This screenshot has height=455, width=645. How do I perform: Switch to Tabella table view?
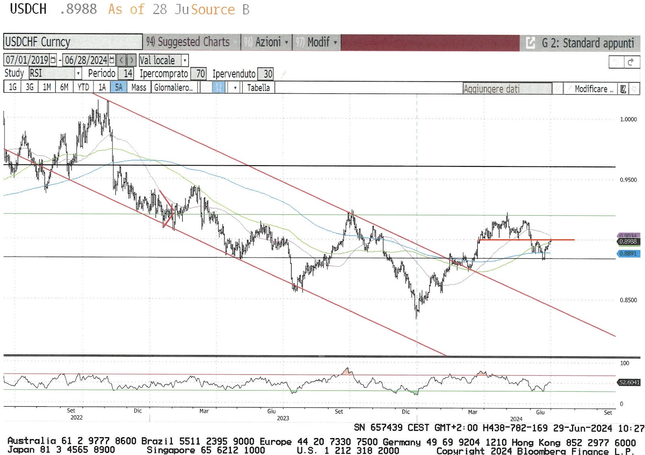coord(258,87)
